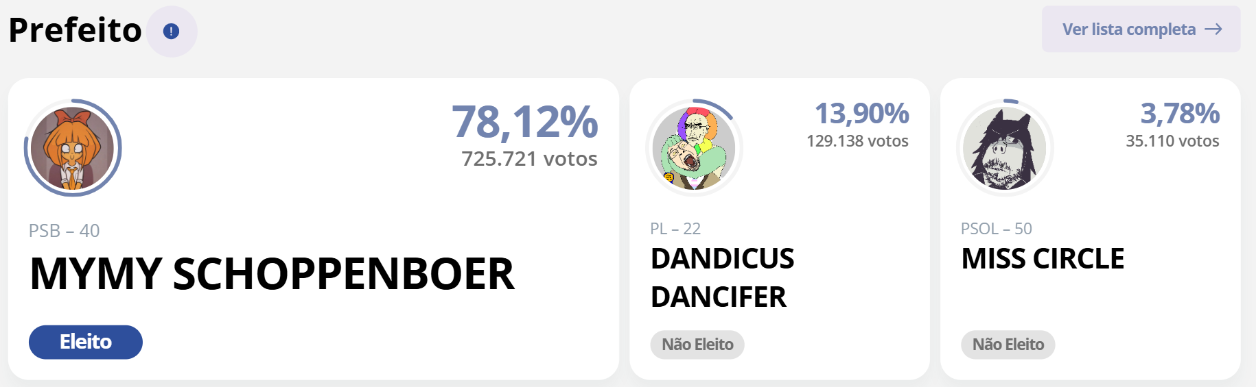Click Não Eleito badge under Dandicus Dancifer
The height and width of the screenshot is (387, 1256).
[697, 345]
